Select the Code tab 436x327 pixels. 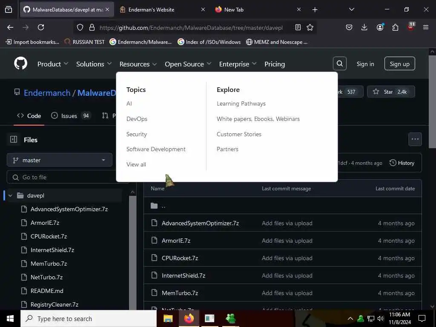pos(29,116)
